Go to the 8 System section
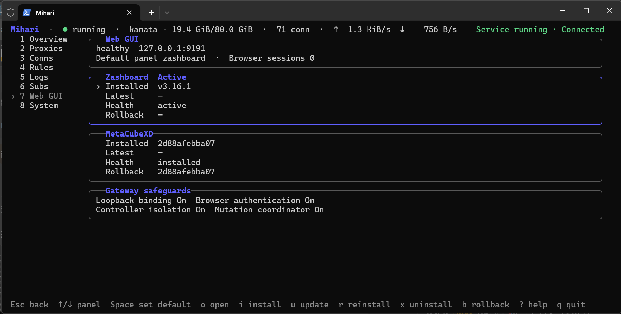Screen dimensions: 621x314 (39, 105)
